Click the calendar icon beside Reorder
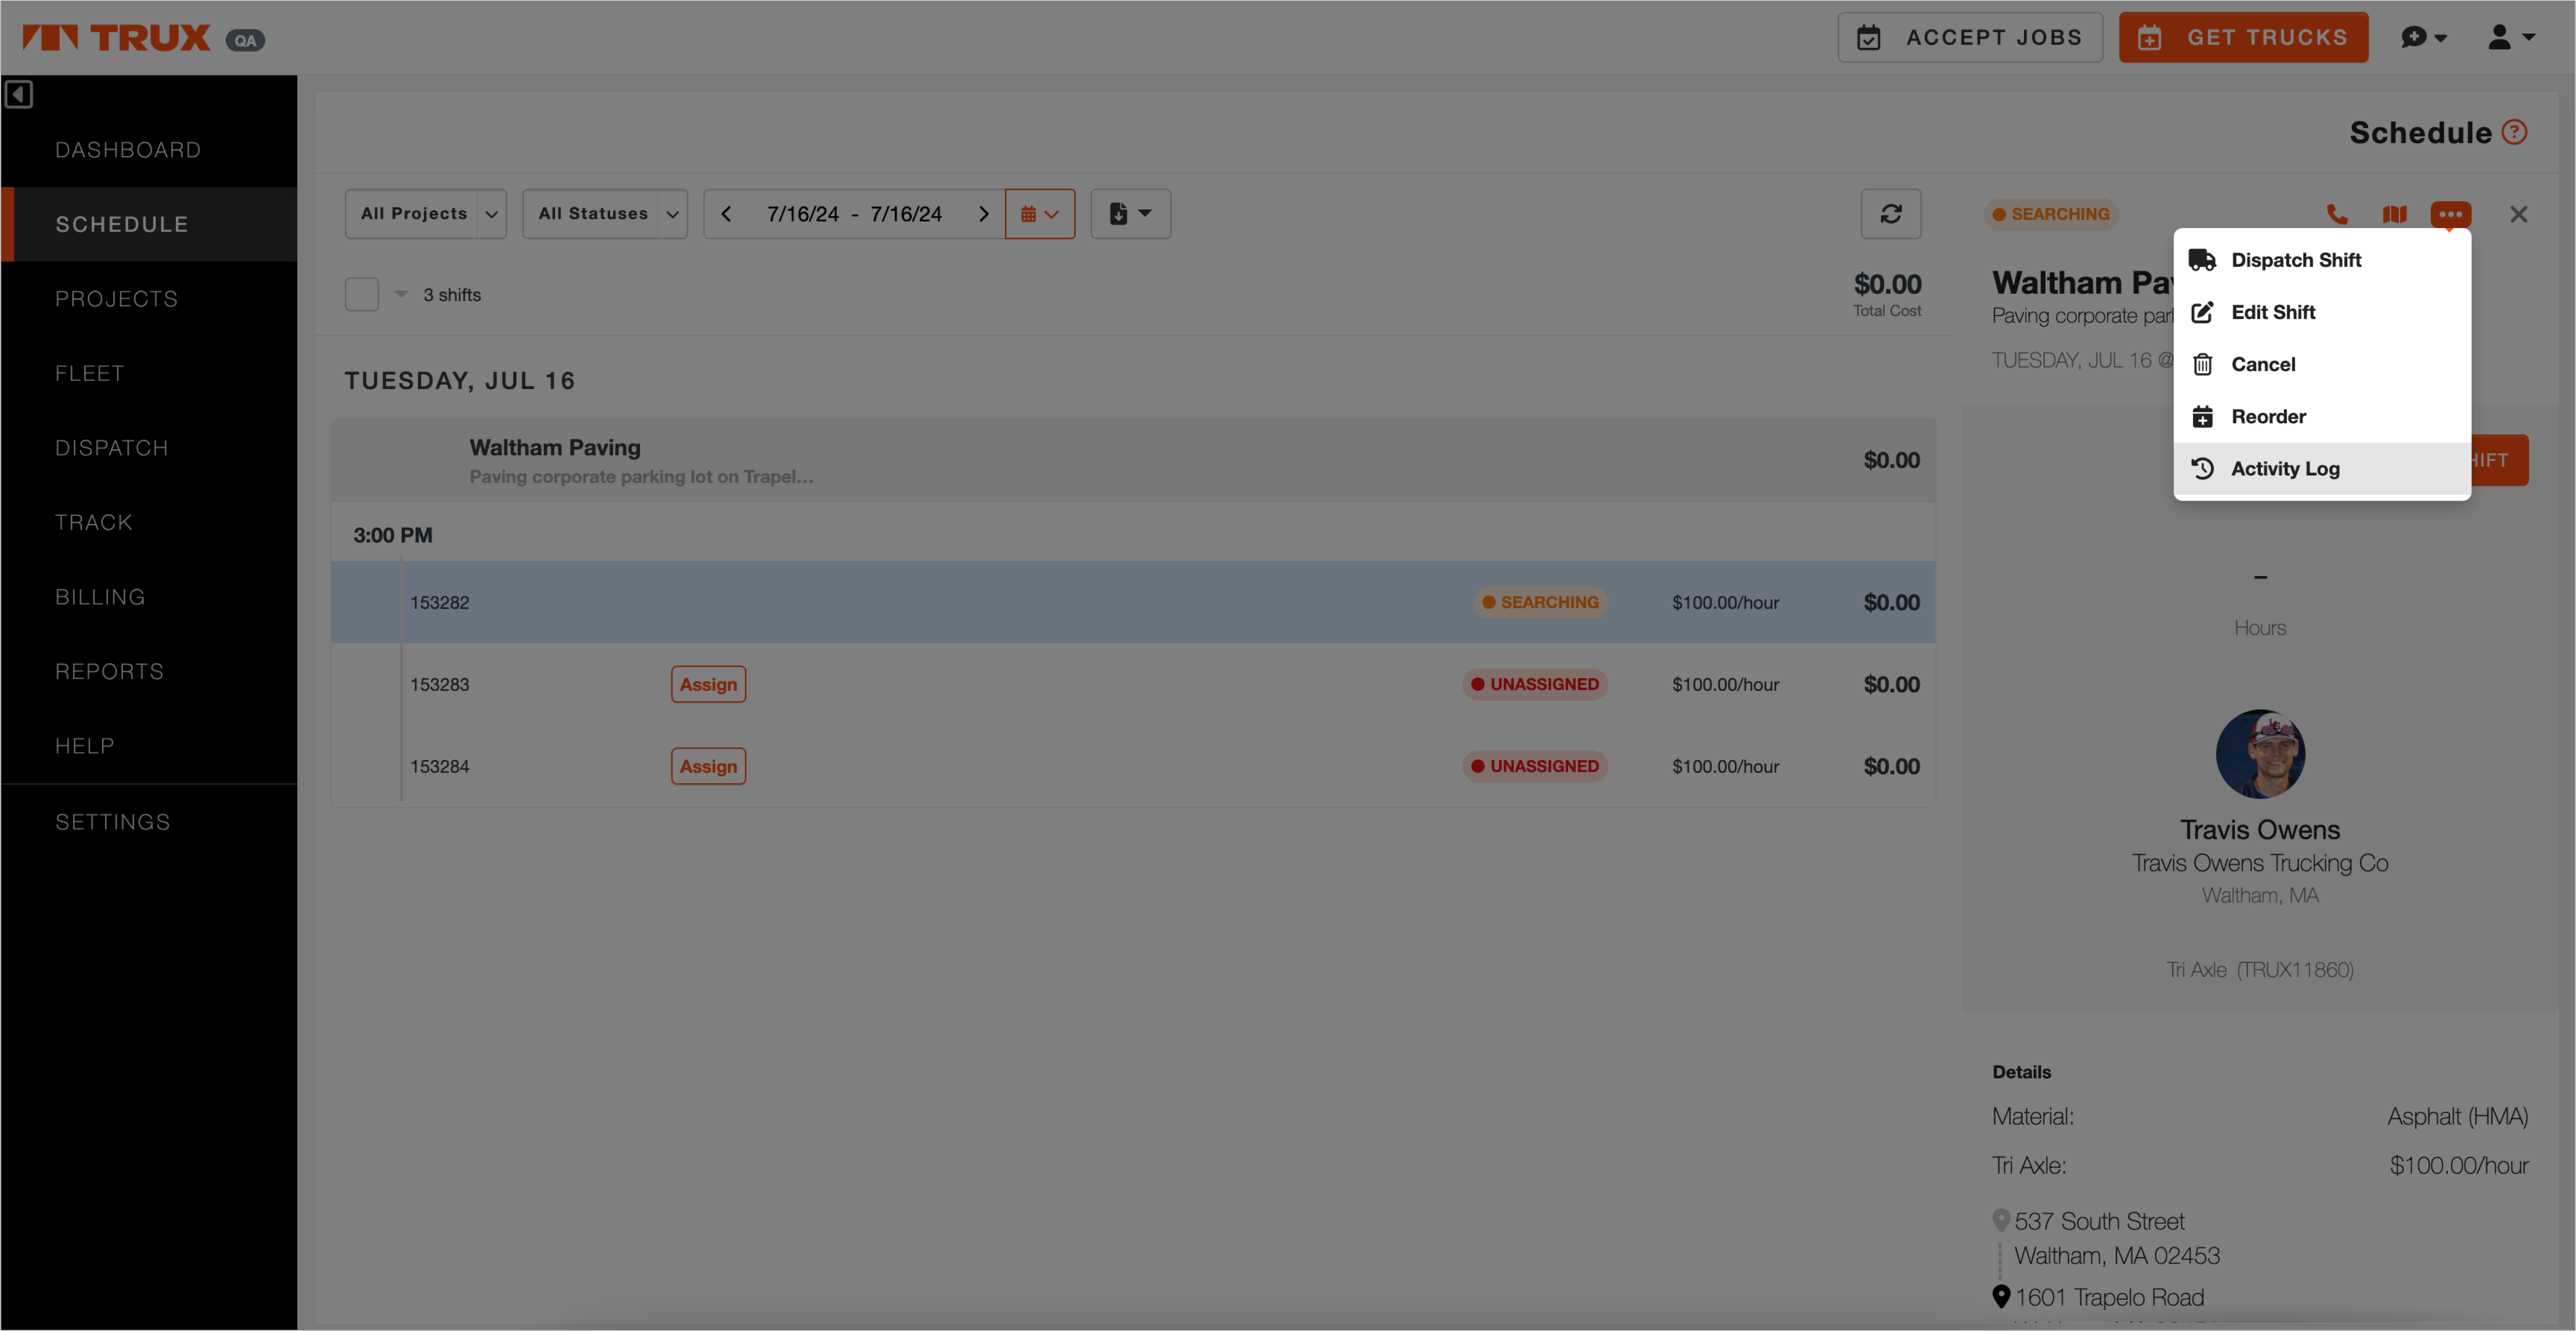 (x=2202, y=417)
